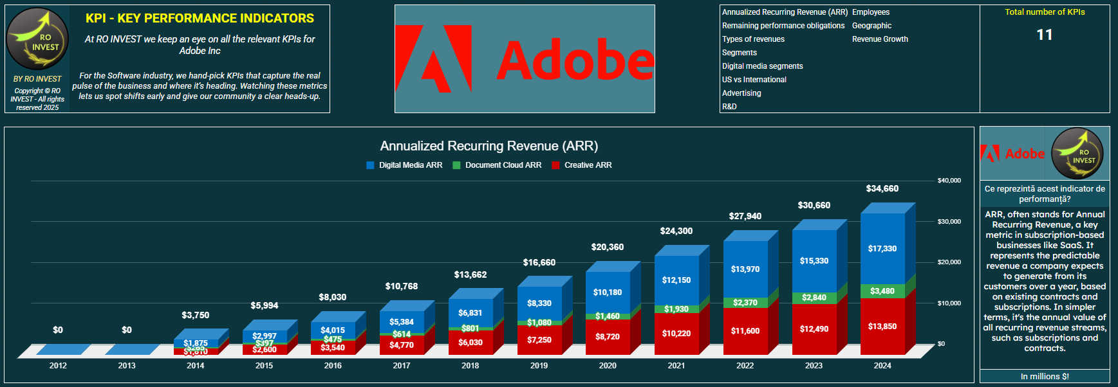Select the Geographic KPI entry
This screenshot has height=387, width=1118.
[871, 26]
